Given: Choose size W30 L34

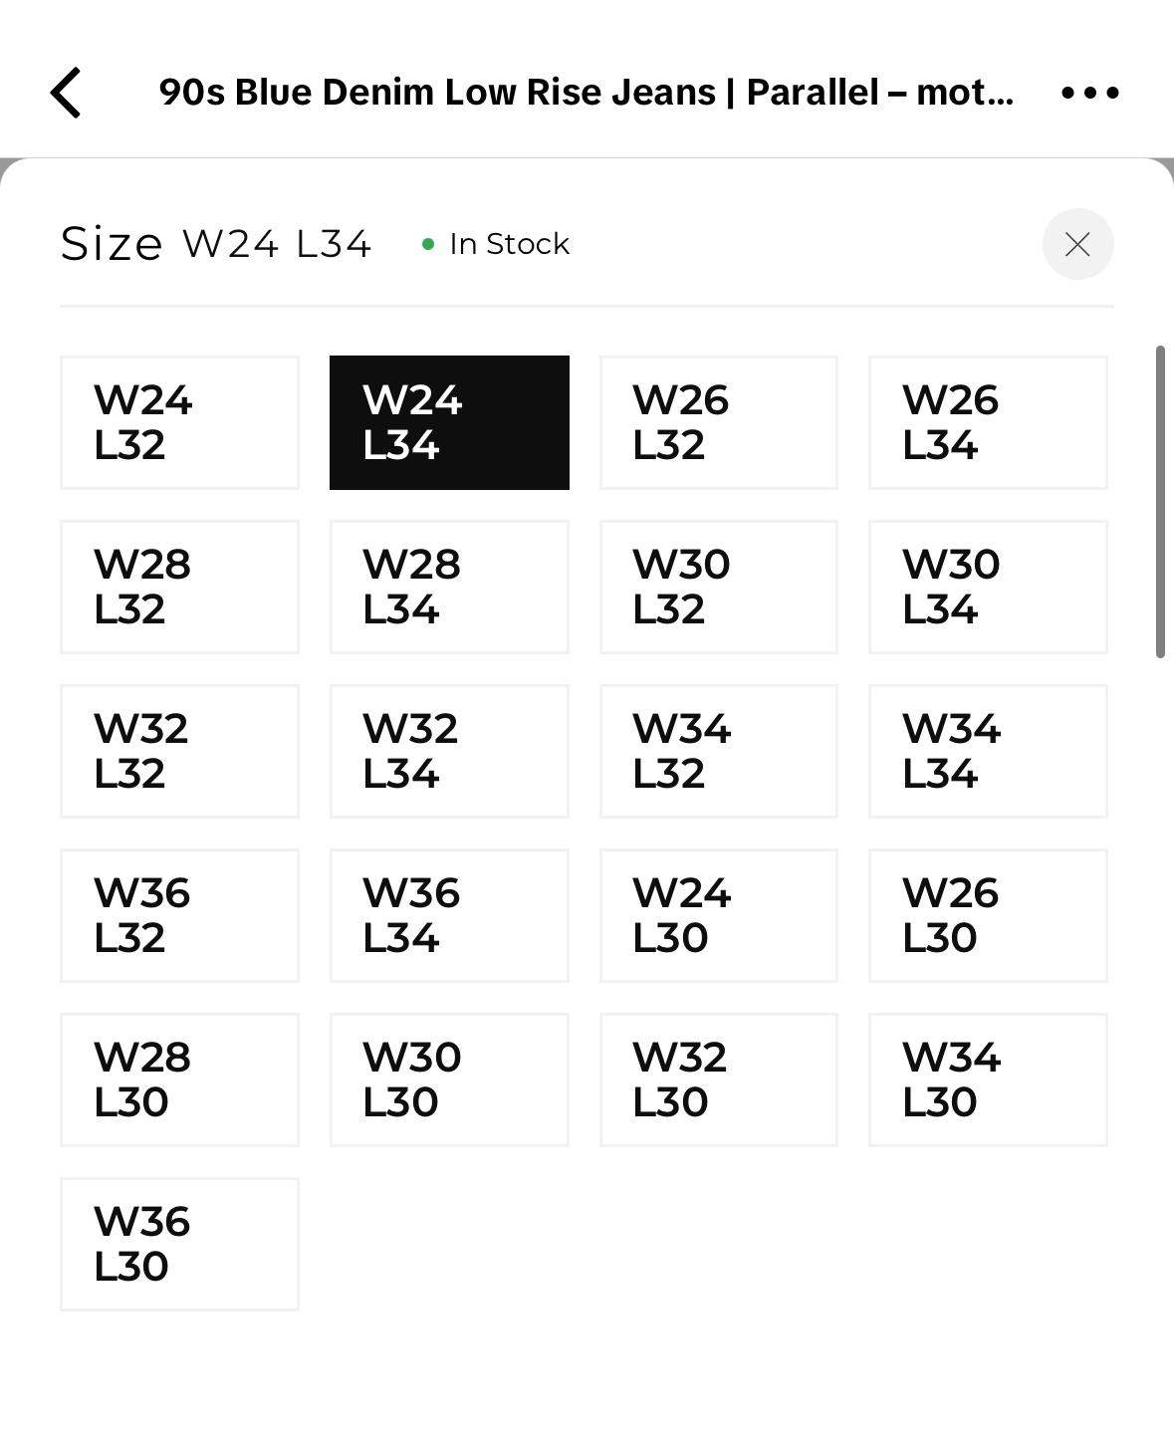Looking at the screenshot, I should point(988,587).
